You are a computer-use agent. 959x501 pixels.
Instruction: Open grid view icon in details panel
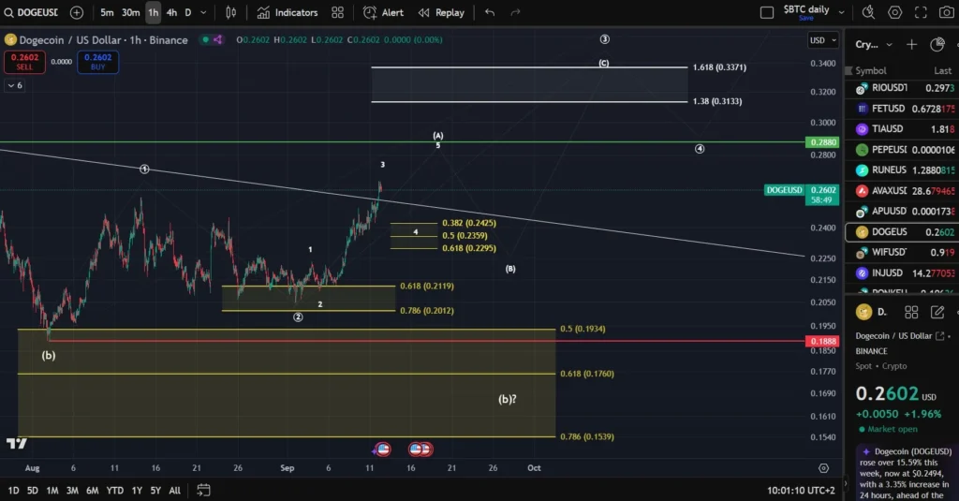pyautogui.click(x=911, y=313)
